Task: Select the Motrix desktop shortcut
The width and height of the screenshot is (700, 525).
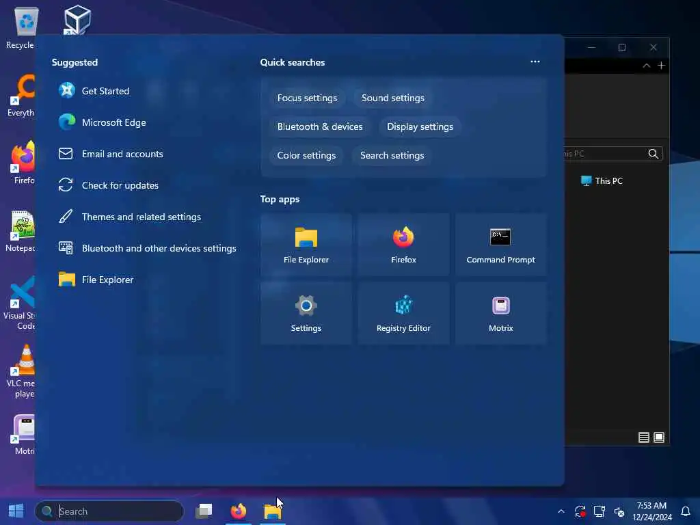Action: tap(23, 435)
